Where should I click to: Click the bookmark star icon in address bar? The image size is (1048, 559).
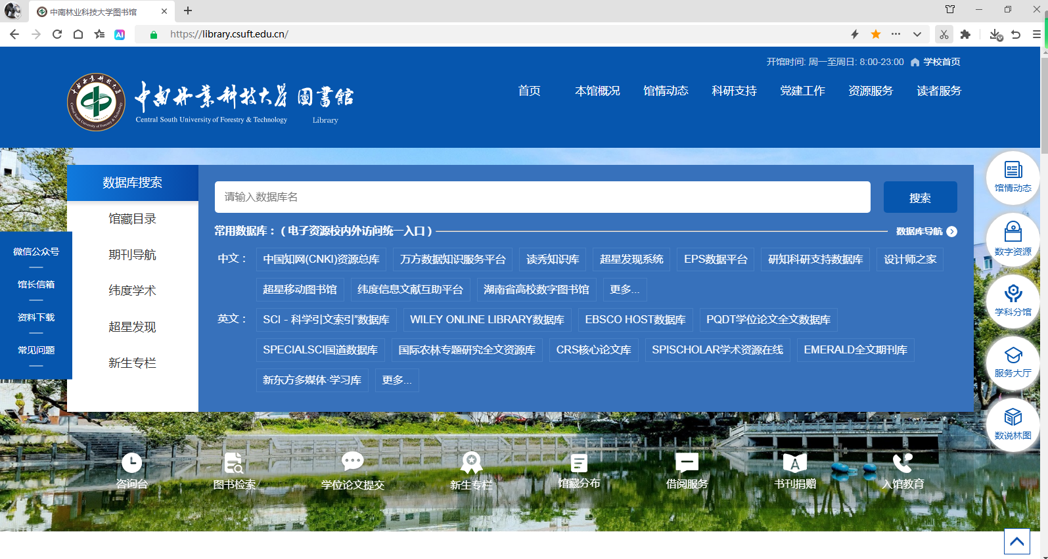pyautogui.click(x=876, y=34)
